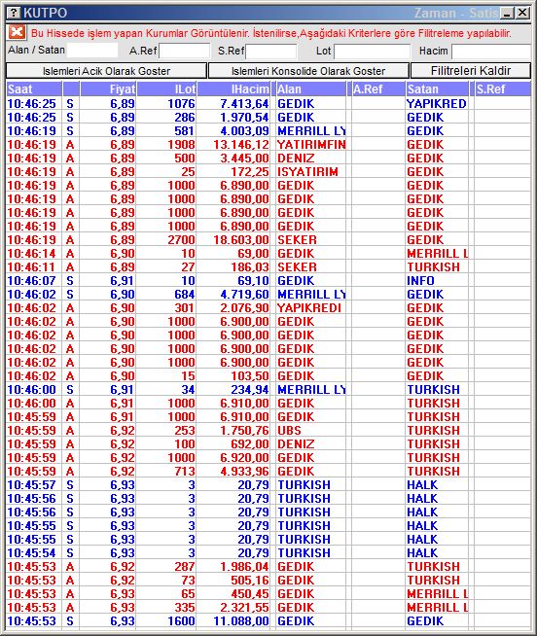Select the hacim cell 4.719,60

(233, 294)
